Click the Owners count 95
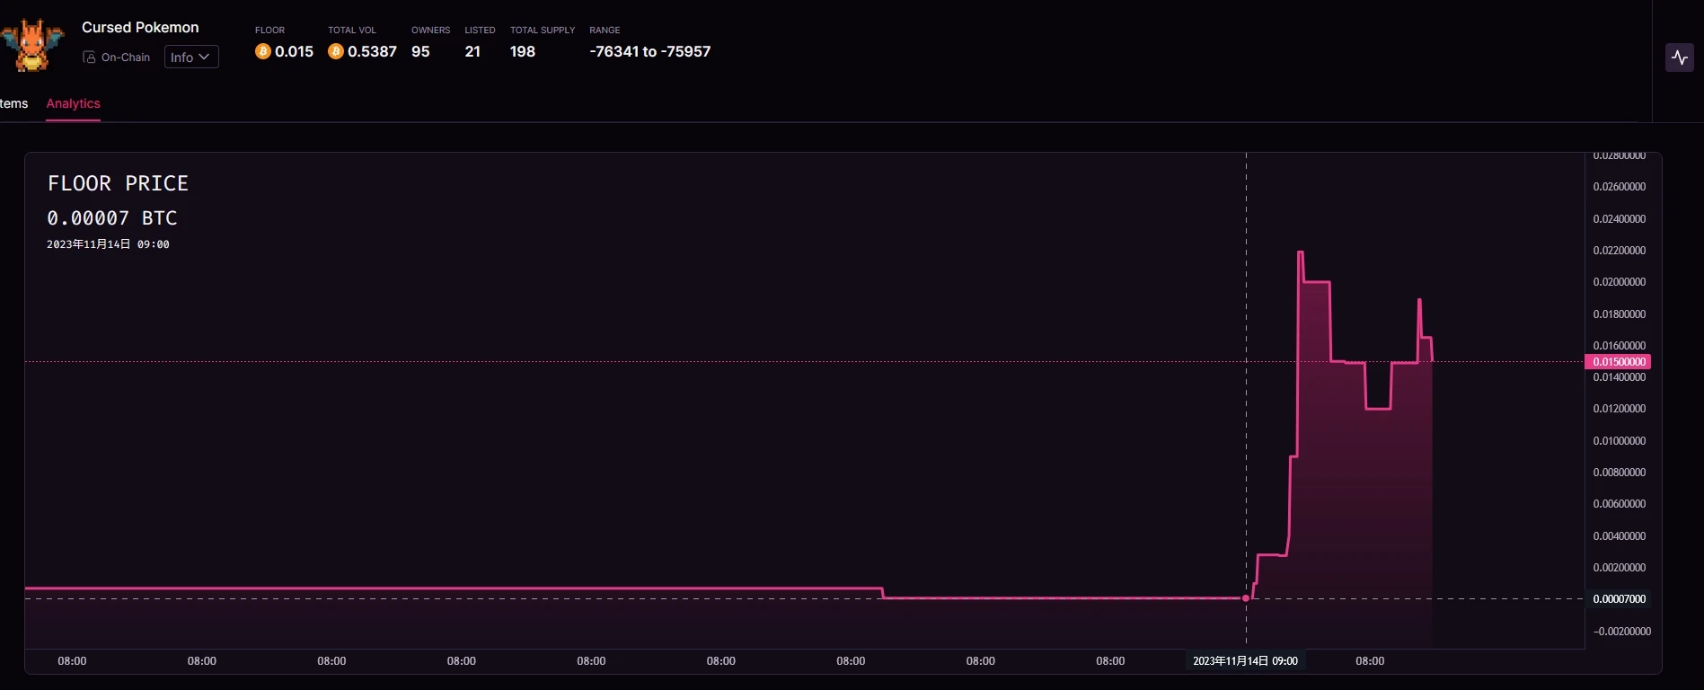 point(420,52)
